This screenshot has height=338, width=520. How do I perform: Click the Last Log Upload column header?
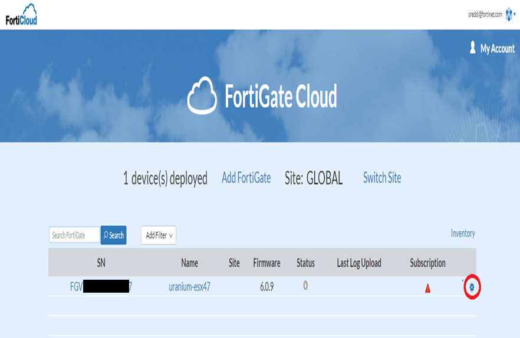point(359,263)
